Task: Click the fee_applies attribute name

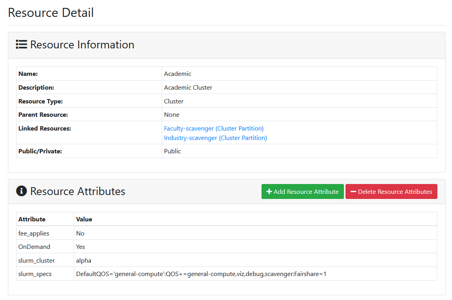Action: coord(34,234)
